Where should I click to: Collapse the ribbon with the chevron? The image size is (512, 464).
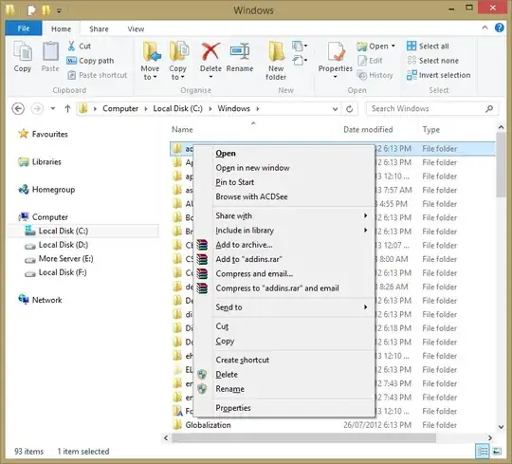tap(485, 28)
